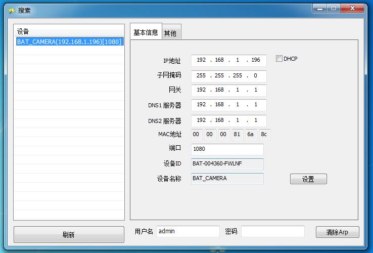Enable the DHCP checkbox

279,58
